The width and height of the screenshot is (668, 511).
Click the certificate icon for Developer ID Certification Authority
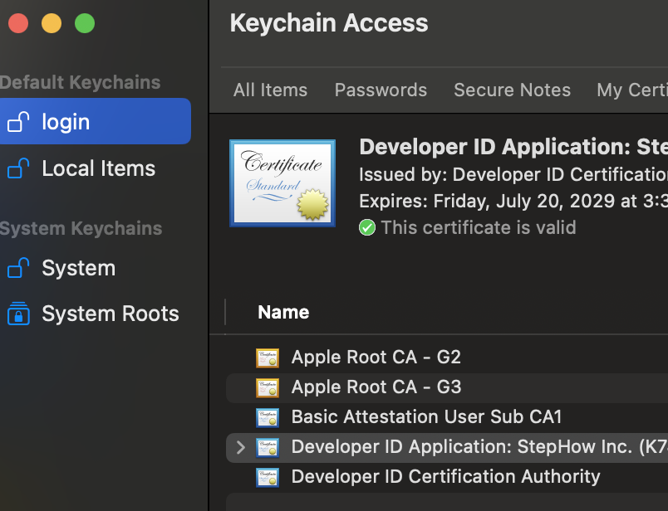click(268, 476)
